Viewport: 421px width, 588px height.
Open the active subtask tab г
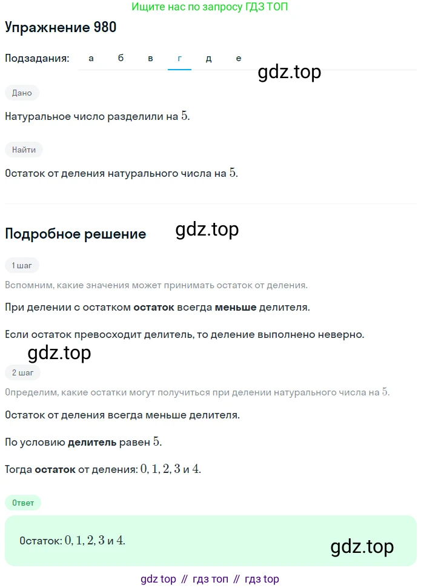click(x=179, y=59)
